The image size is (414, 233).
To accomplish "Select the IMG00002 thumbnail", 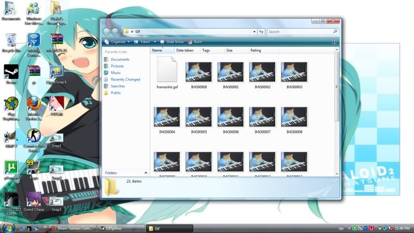I will (262, 72).
